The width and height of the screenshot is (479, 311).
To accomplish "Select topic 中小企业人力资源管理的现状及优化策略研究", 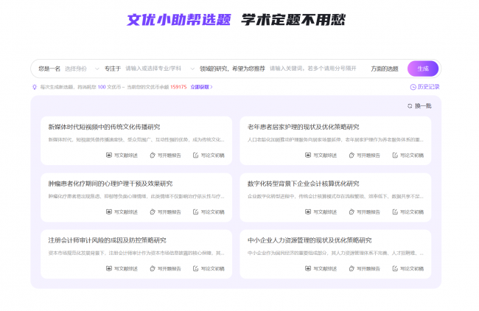I will tap(310, 240).
